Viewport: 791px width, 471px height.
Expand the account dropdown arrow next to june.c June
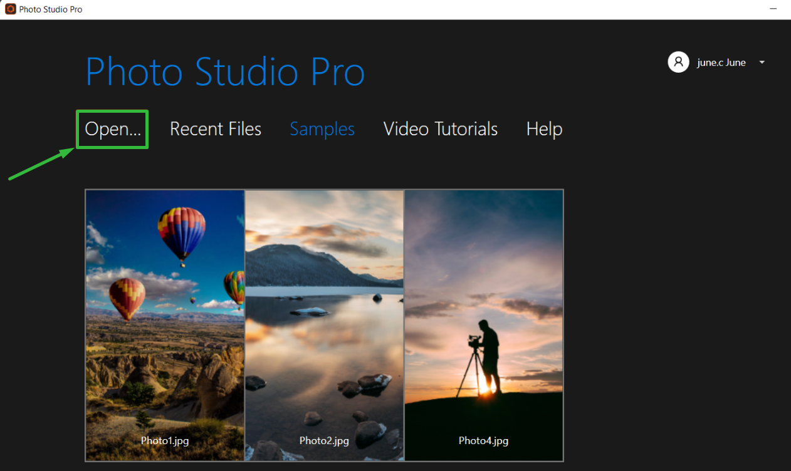pyautogui.click(x=762, y=63)
